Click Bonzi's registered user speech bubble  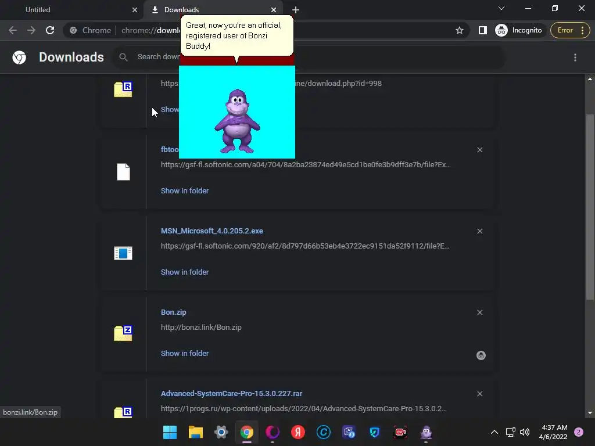(237, 35)
